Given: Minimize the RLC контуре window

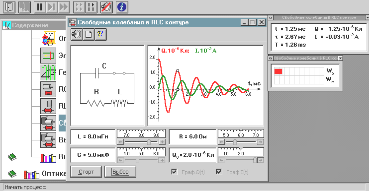Looking at the screenshot, I should click(x=245, y=22).
